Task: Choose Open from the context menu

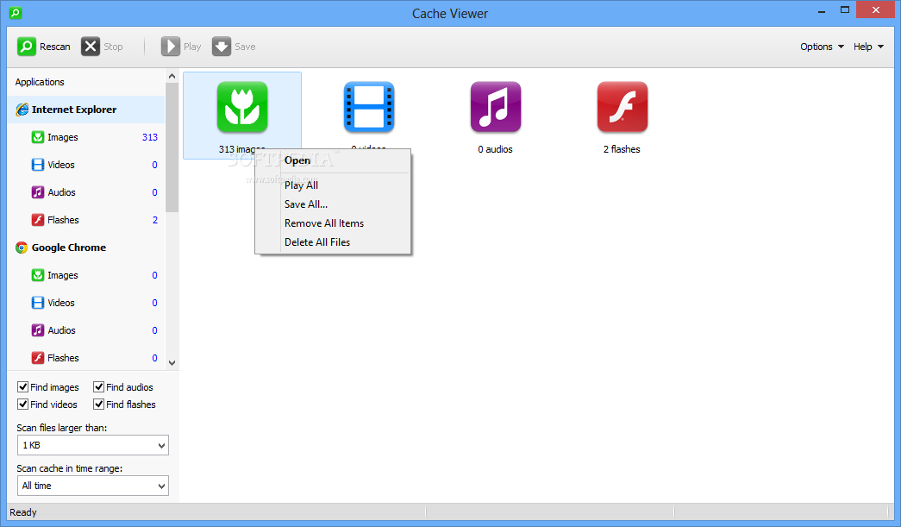Action: point(333,160)
